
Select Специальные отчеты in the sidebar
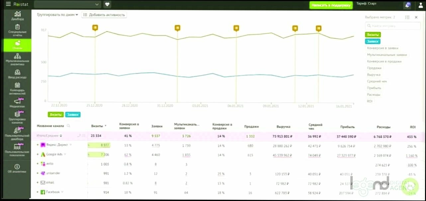17,29
